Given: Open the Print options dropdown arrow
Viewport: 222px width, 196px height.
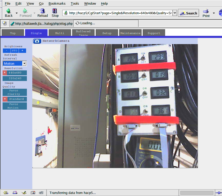Looking at the screenshot, I should 214,13.
